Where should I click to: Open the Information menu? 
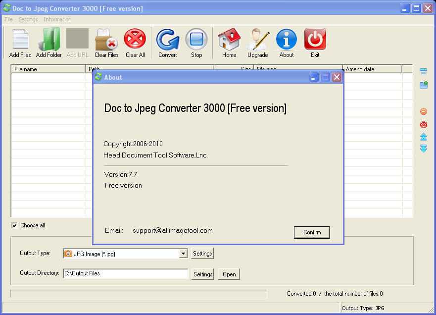[57, 19]
